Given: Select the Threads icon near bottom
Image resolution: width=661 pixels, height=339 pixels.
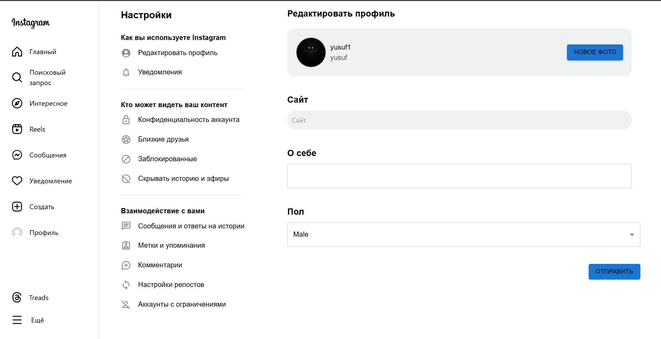Looking at the screenshot, I should click(x=17, y=297).
